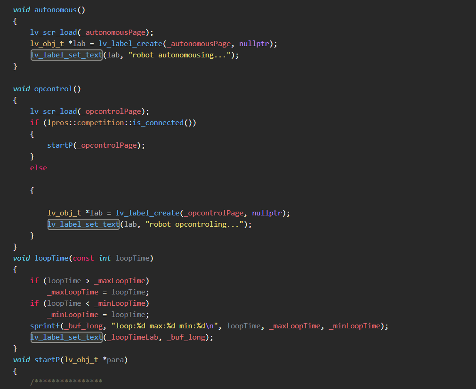
Task: Click the void keyword before opcontrol()
Action: 22,89
